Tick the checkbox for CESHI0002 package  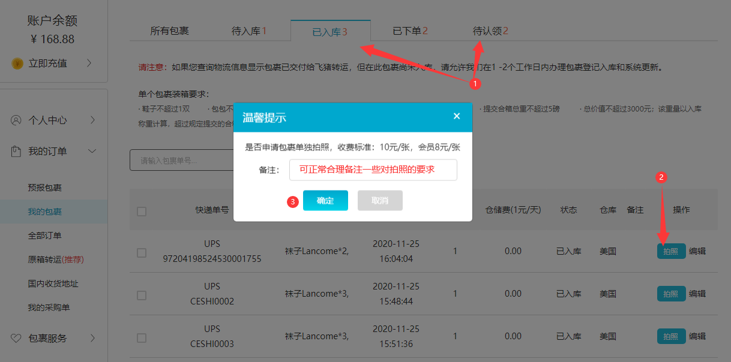coord(142,295)
